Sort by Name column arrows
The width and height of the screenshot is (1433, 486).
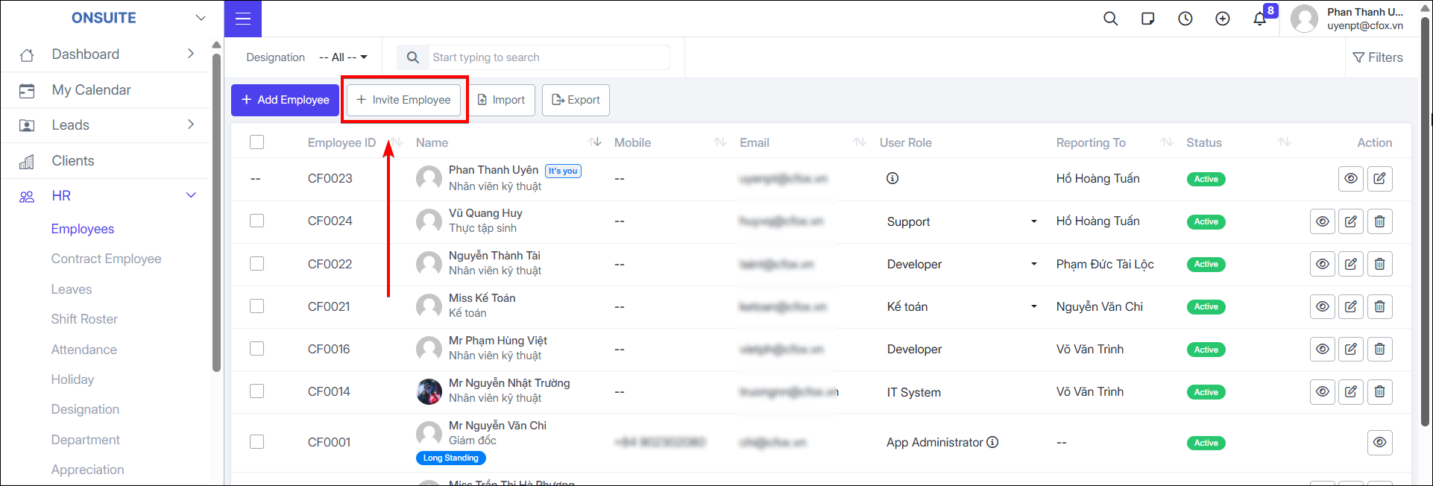[594, 142]
